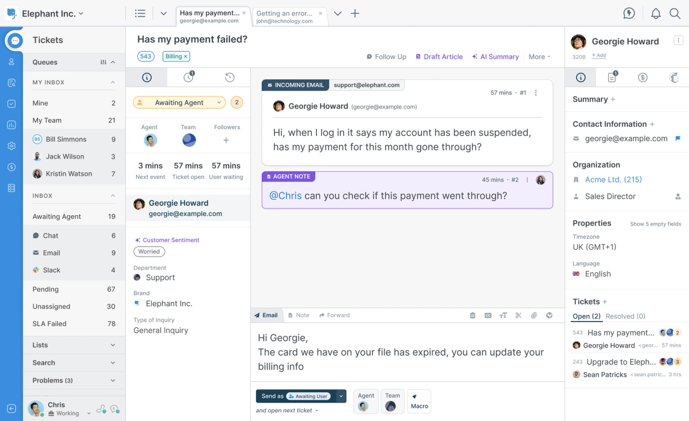Open the billing dollar tab in contact panel
This screenshot has height=421, width=689.
click(x=642, y=78)
